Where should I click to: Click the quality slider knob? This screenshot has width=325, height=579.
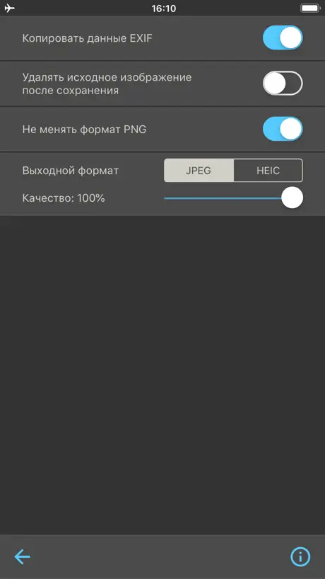point(292,198)
